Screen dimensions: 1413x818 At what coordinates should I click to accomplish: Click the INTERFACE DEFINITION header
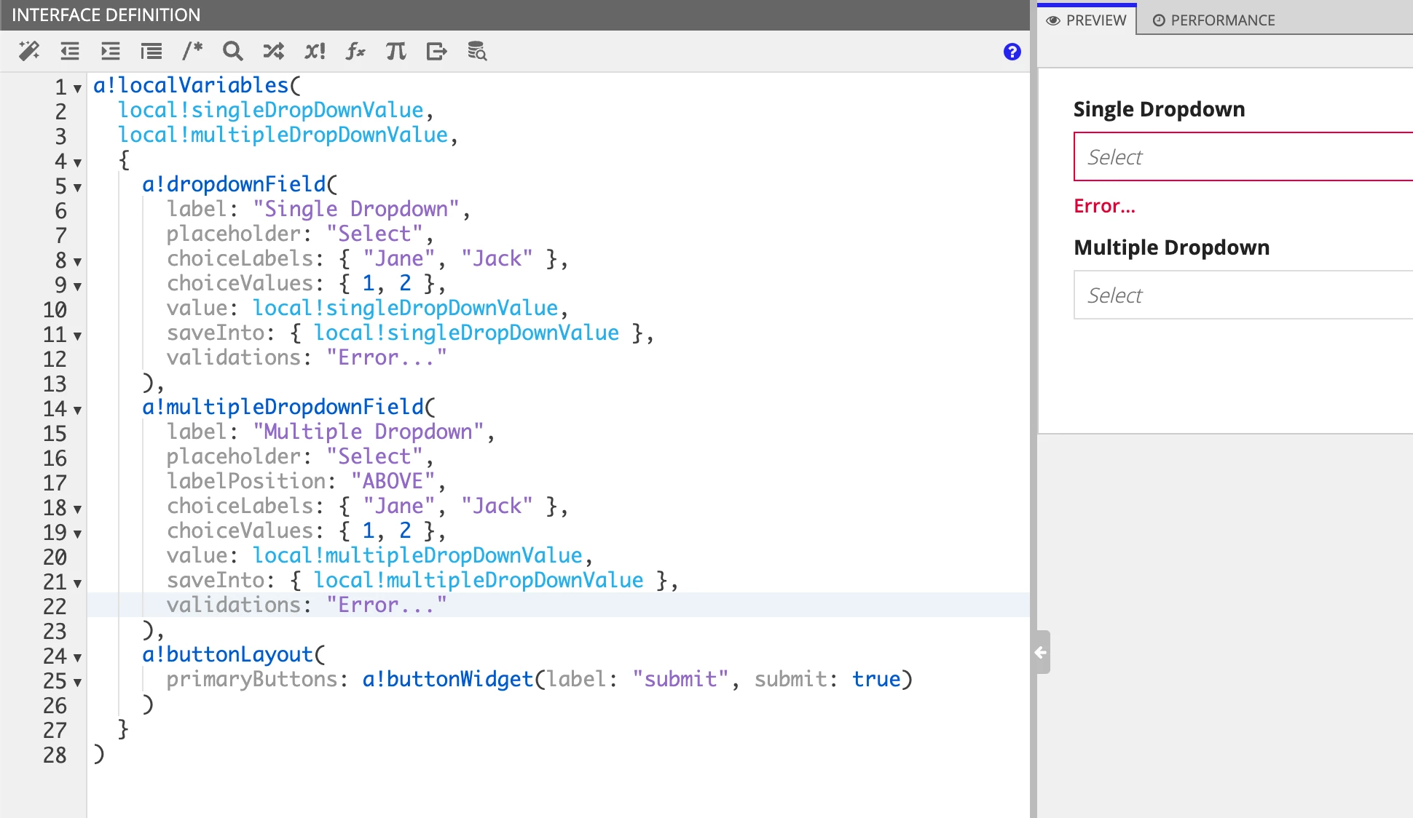point(106,15)
